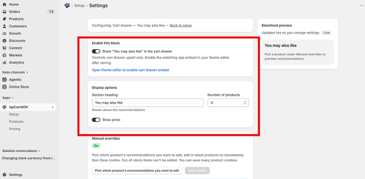Click the 'Display options' heading
Viewport: 365px width, 179px height.
105,88
